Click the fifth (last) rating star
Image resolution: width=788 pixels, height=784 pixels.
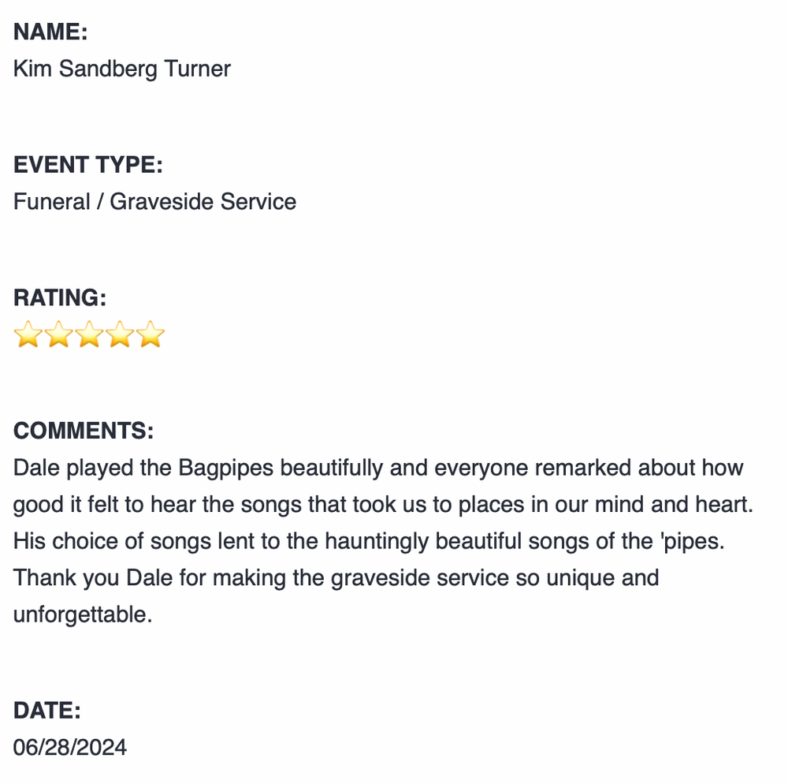[x=151, y=335]
